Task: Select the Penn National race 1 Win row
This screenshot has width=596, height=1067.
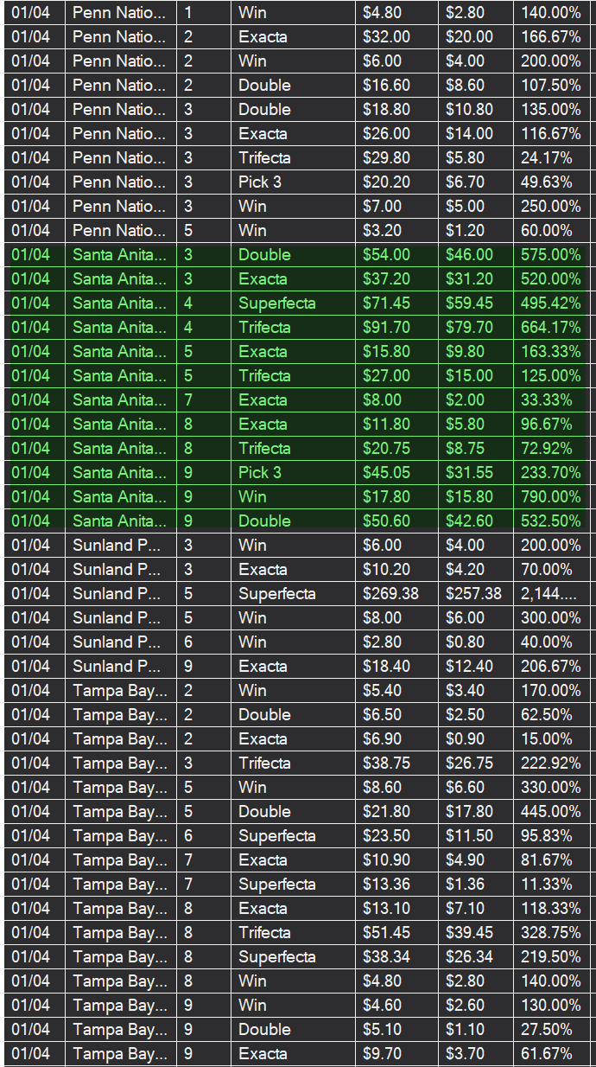Action: (298, 13)
